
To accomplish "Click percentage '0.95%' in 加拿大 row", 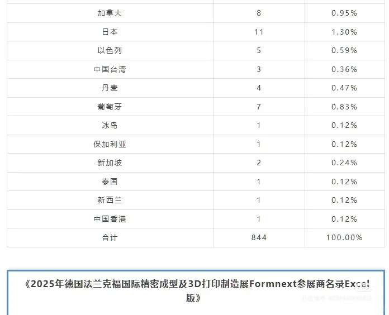I will pos(344,13).
